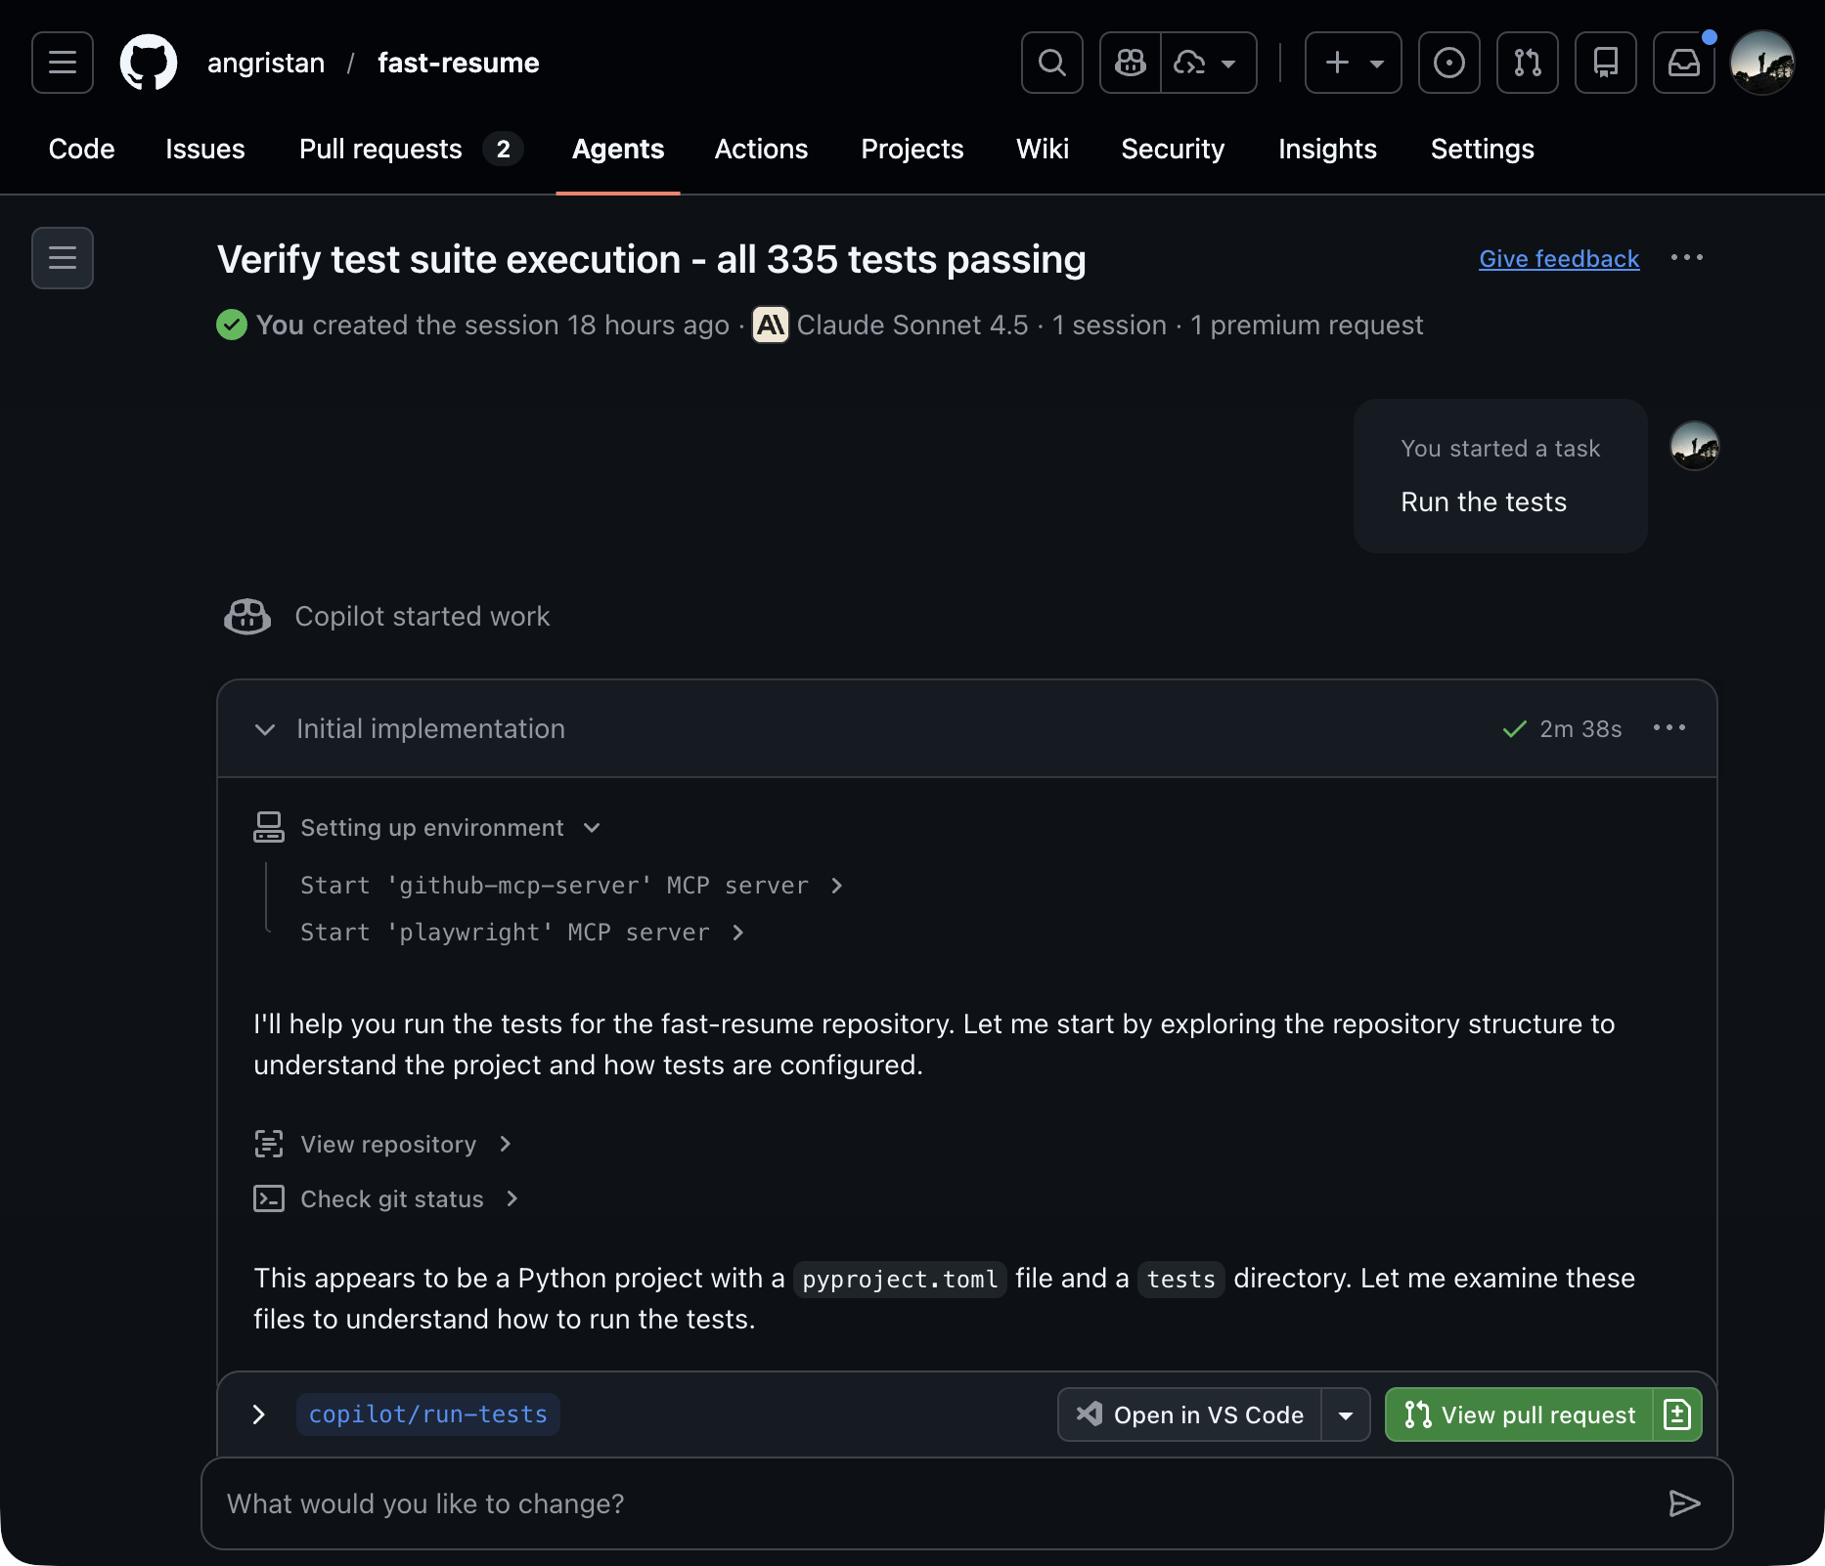Switch to the Actions tab

(x=761, y=149)
